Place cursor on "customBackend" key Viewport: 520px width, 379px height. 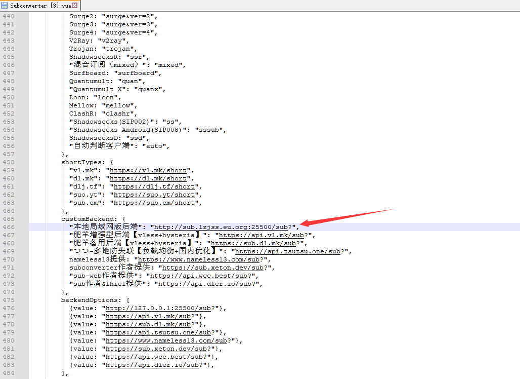(x=87, y=219)
